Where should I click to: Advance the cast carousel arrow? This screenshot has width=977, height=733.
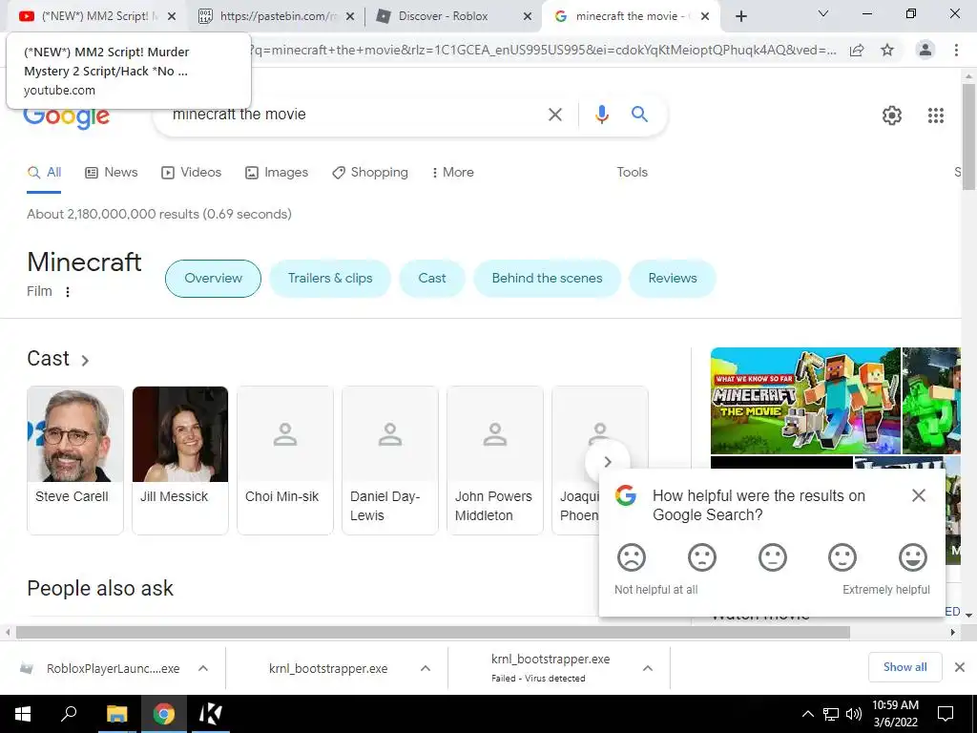[608, 462]
